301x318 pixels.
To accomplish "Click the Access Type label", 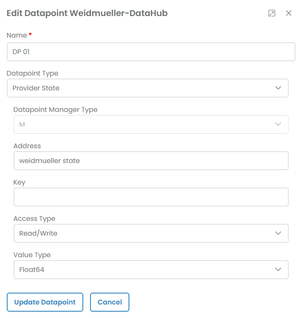I will pyautogui.click(x=34, y=219).
